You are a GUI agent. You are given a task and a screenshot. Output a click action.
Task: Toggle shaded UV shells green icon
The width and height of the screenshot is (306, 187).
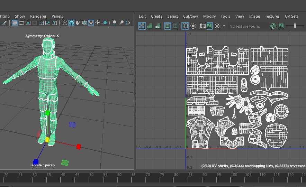(150, 26)
